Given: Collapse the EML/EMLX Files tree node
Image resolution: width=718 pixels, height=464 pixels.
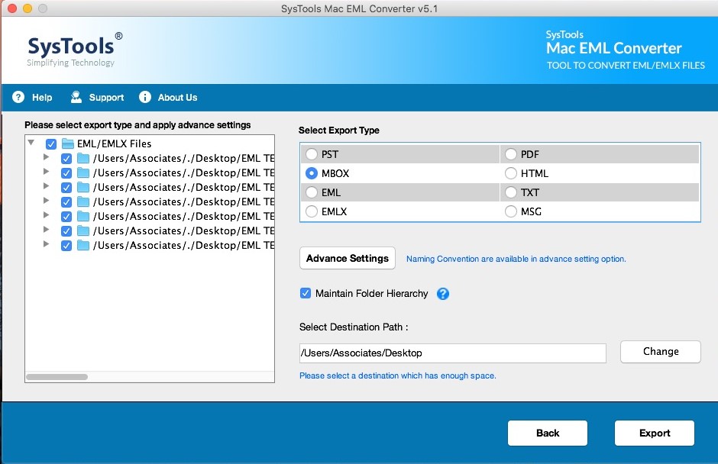Looking at the screenshot, I should coord(31,143).
